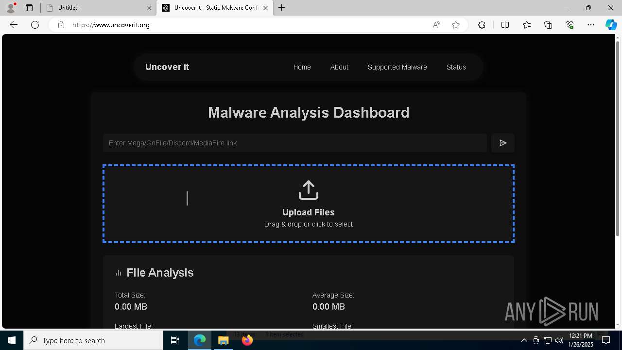Image resolution: width=622 pixels, height=350 pixels.
Task: Launch Firefox from the taskbar
Action: click(247, 340)
